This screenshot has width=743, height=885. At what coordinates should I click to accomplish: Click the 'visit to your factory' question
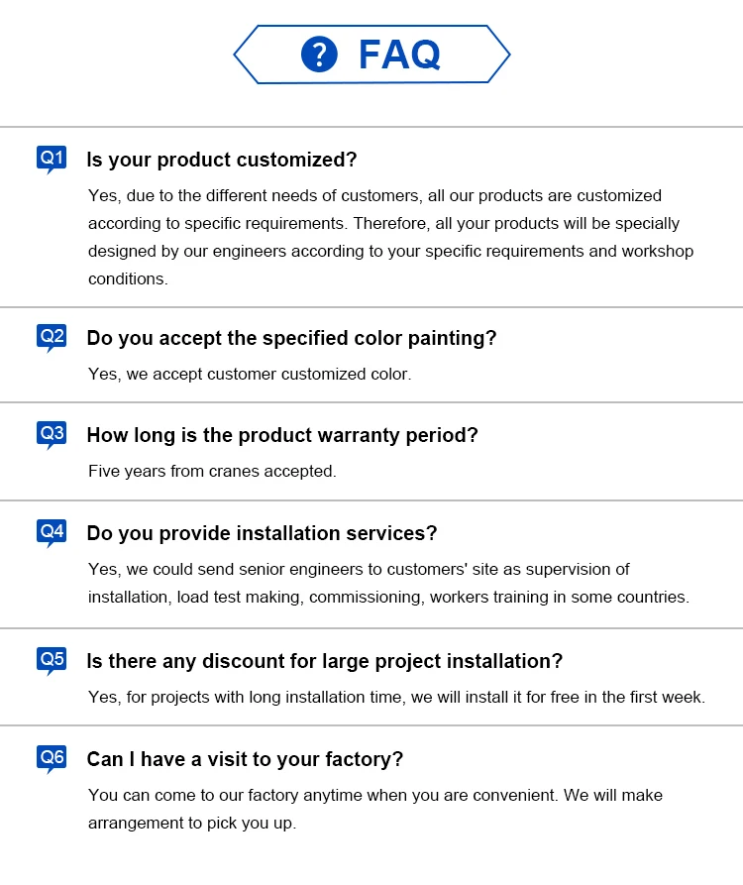tap(245, 759)
